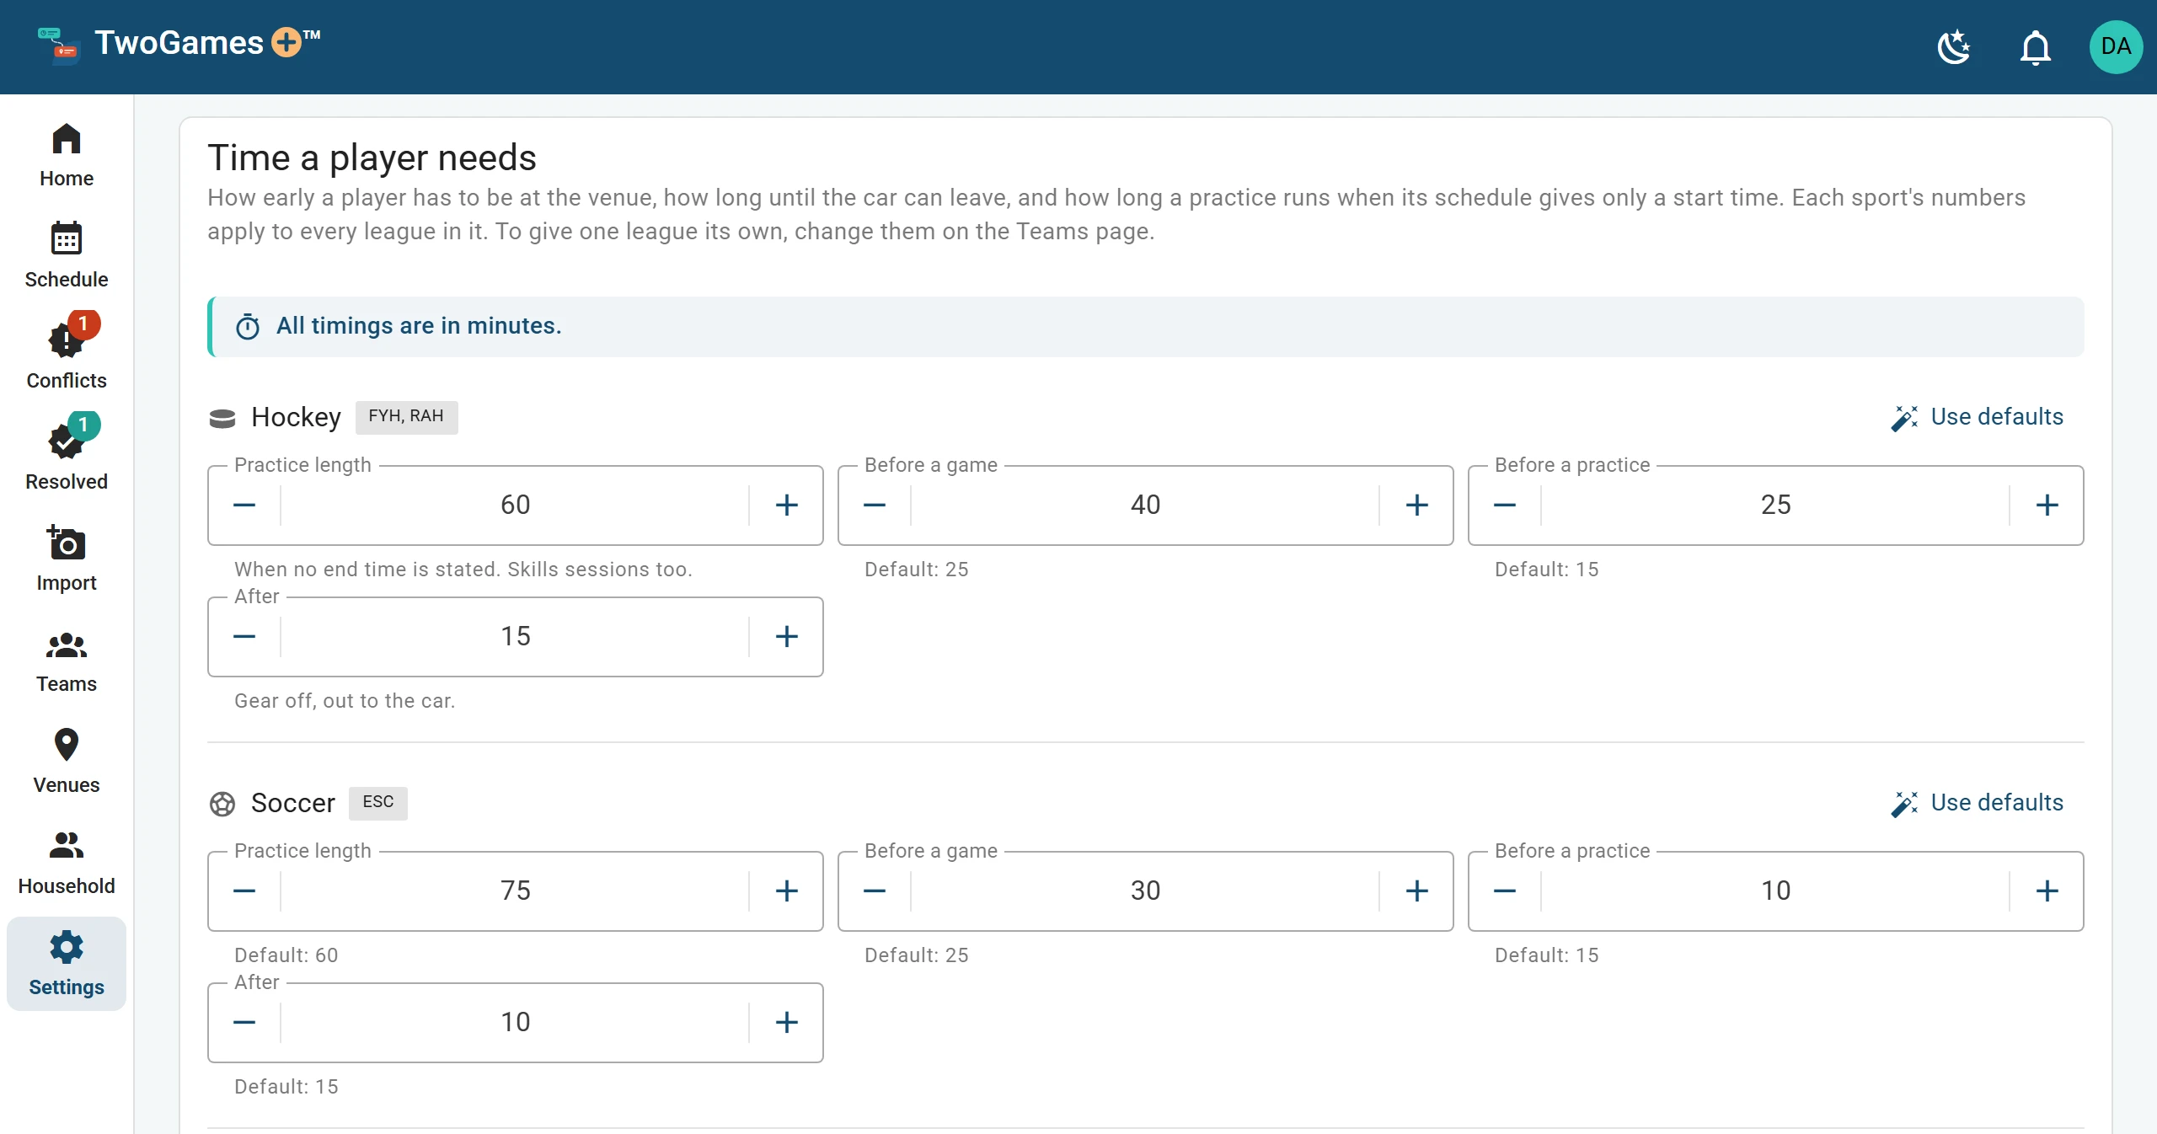Viewport: 2157px width, 1134px height.
Task: Increase Hockey After time
Action: click(786, 637)
